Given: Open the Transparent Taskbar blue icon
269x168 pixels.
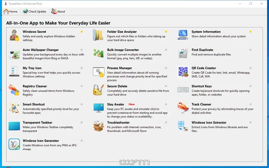Looking at the screenshot, I should [x=14, y=126].
